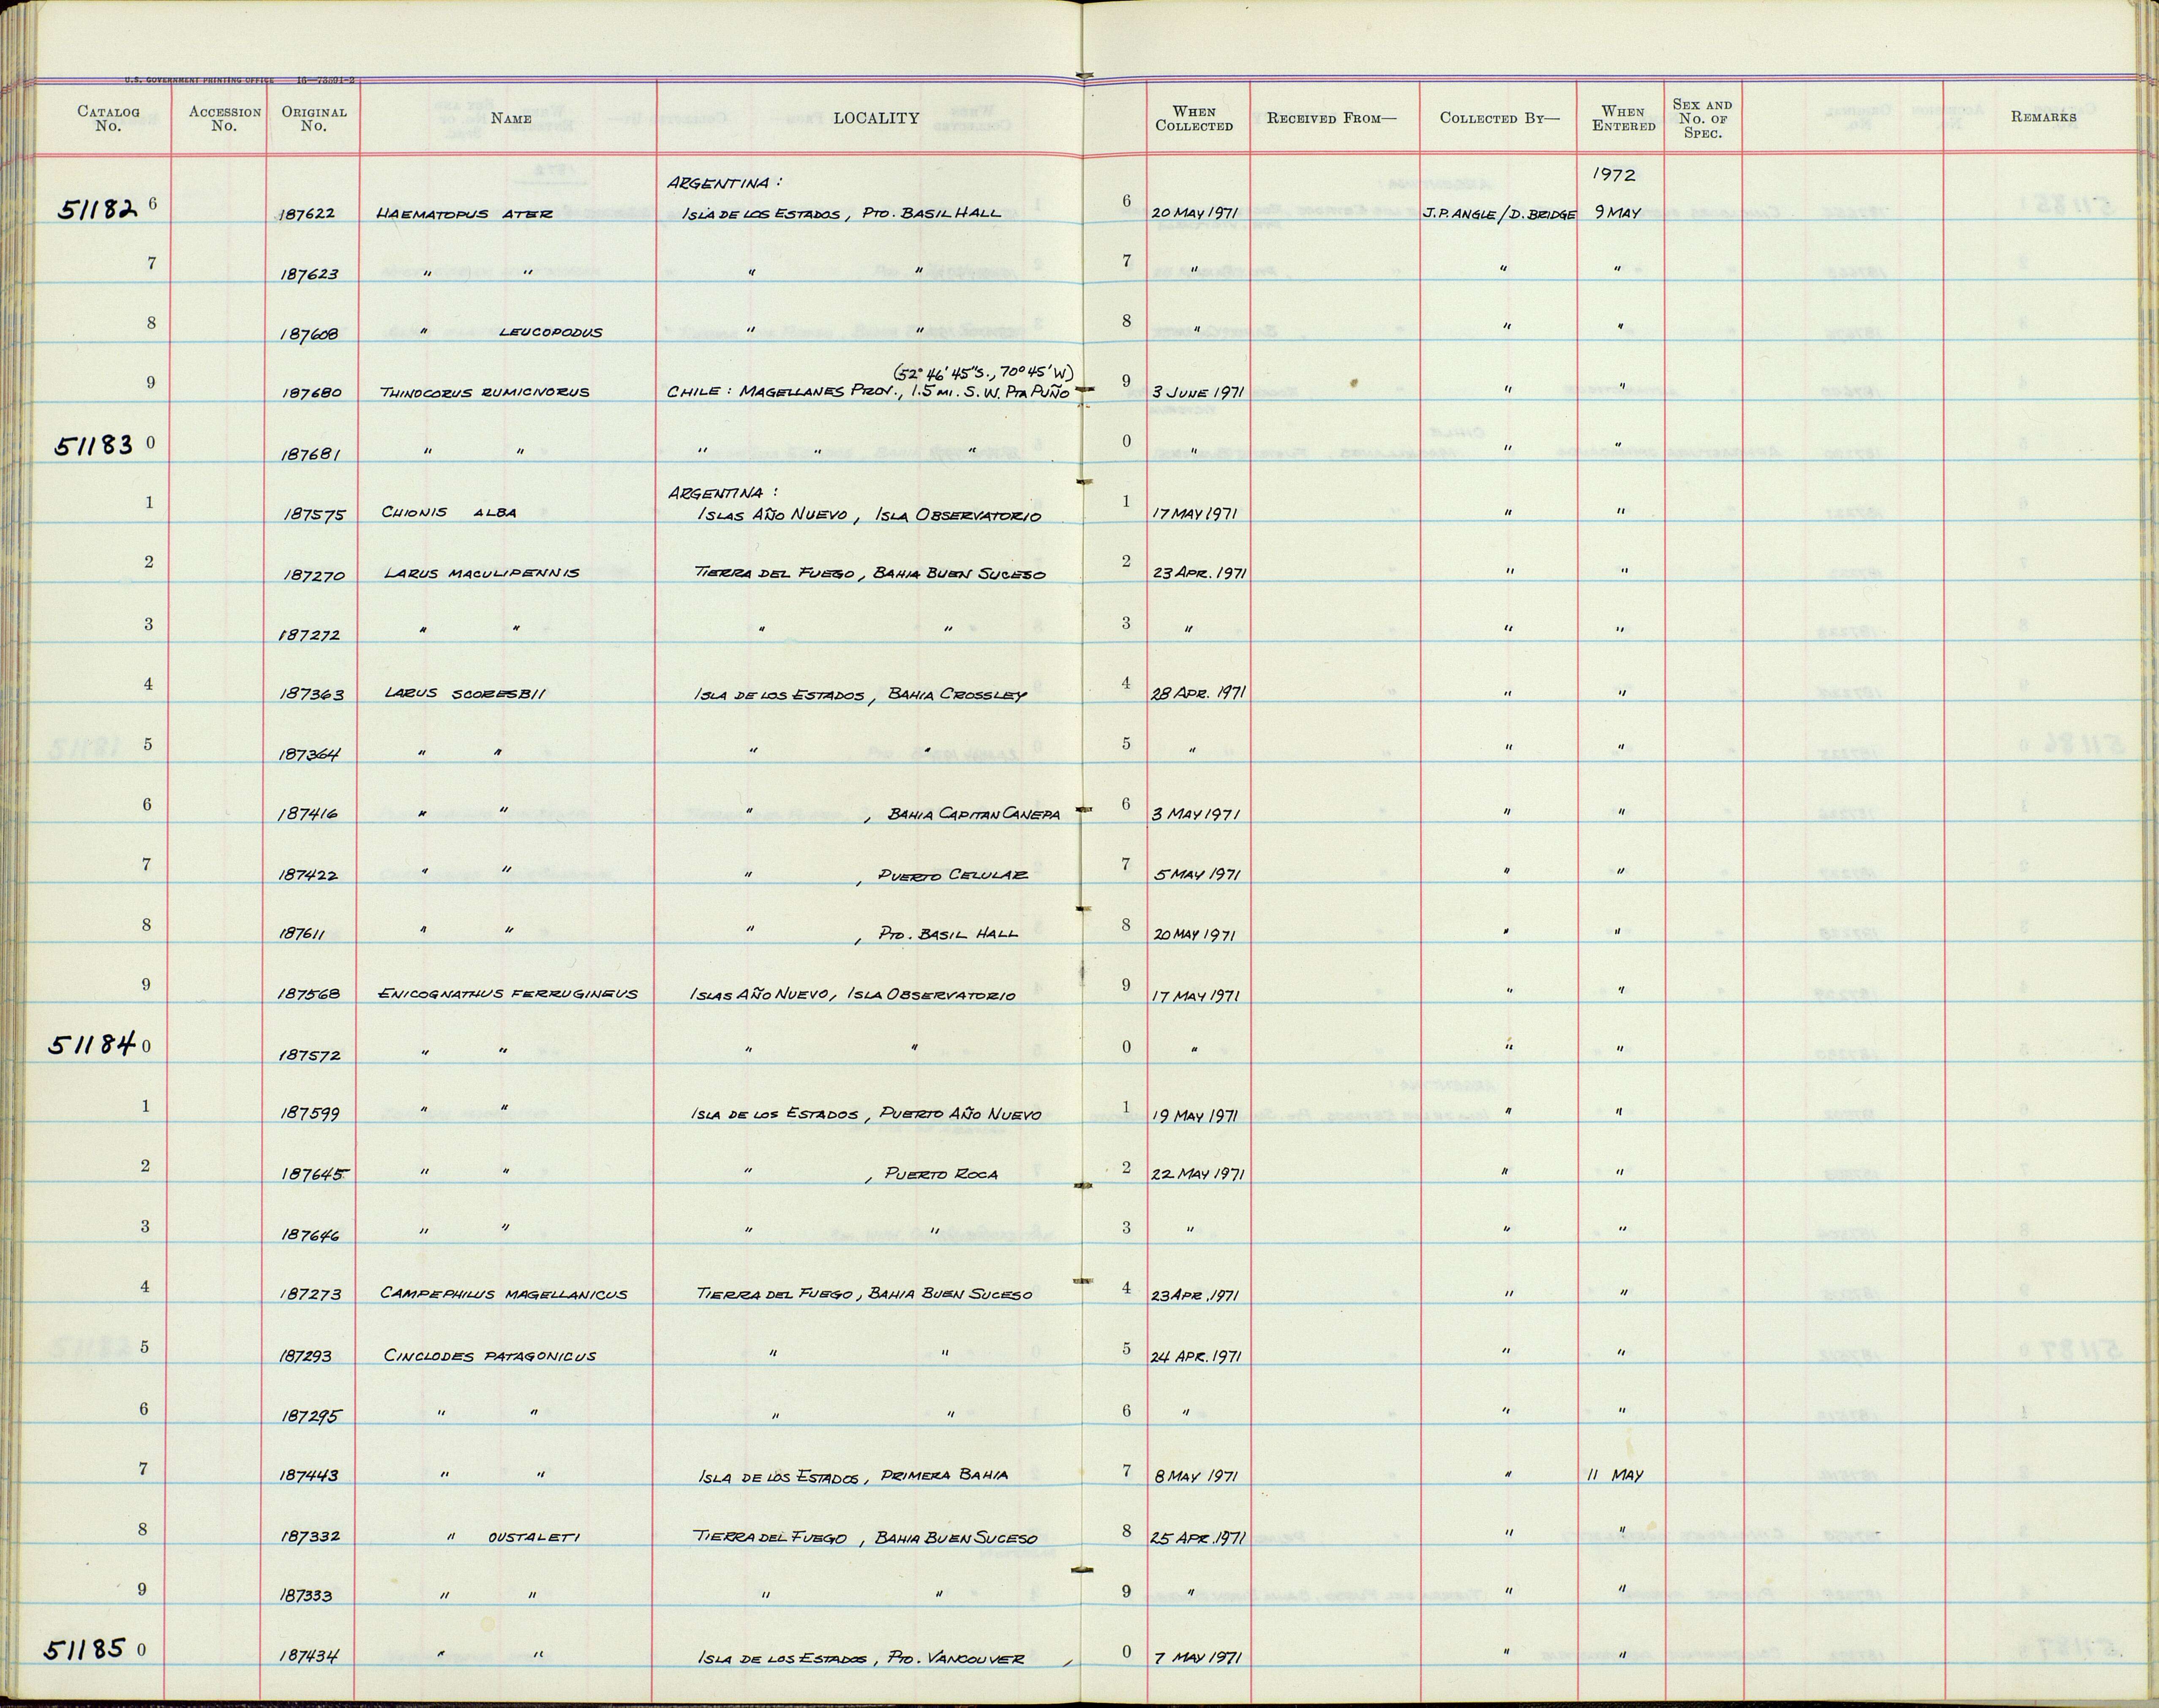Select original number 187363

point(311,695)
